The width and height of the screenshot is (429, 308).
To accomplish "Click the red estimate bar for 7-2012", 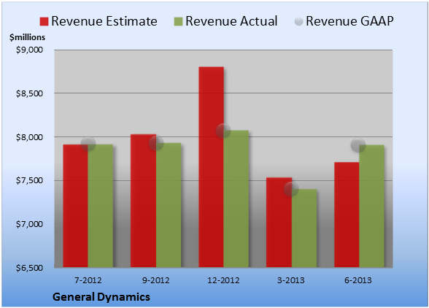I will [x=76, y=206].
